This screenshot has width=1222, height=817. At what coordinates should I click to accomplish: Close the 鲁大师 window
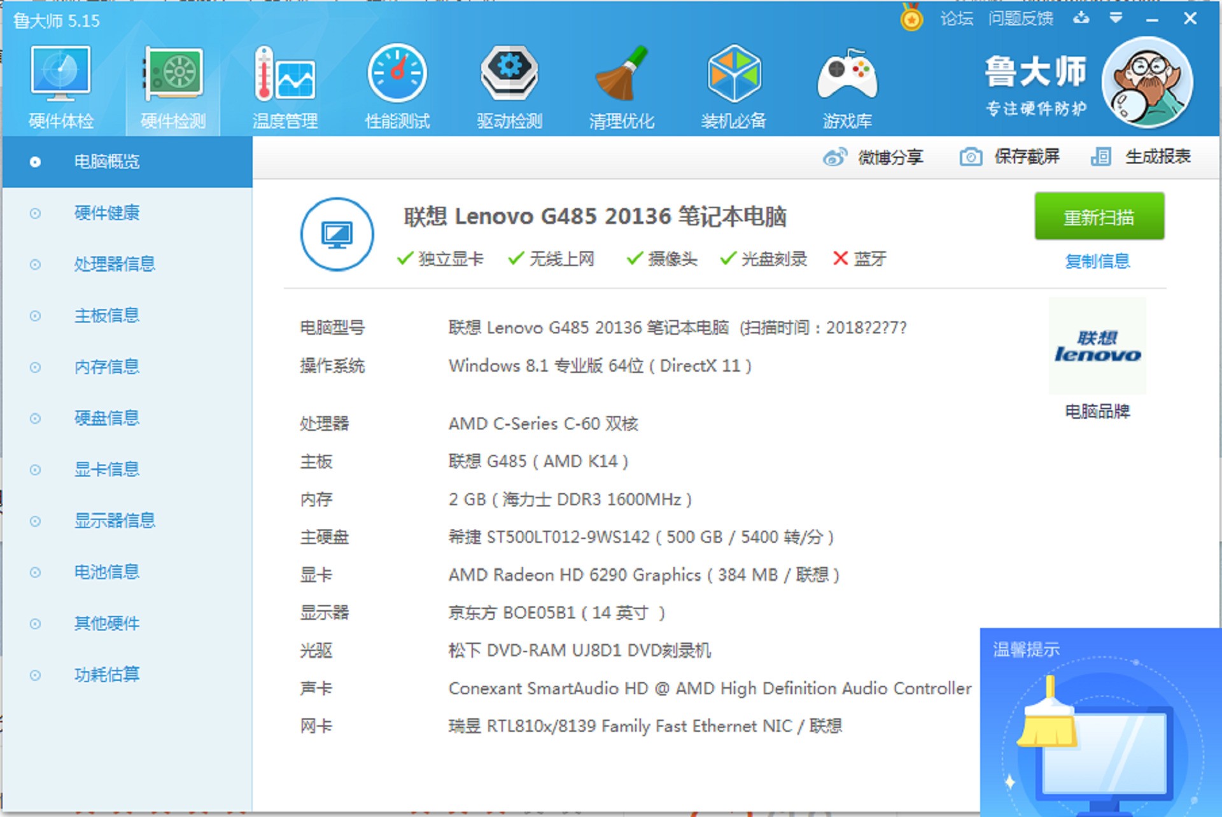point(1190,18)
